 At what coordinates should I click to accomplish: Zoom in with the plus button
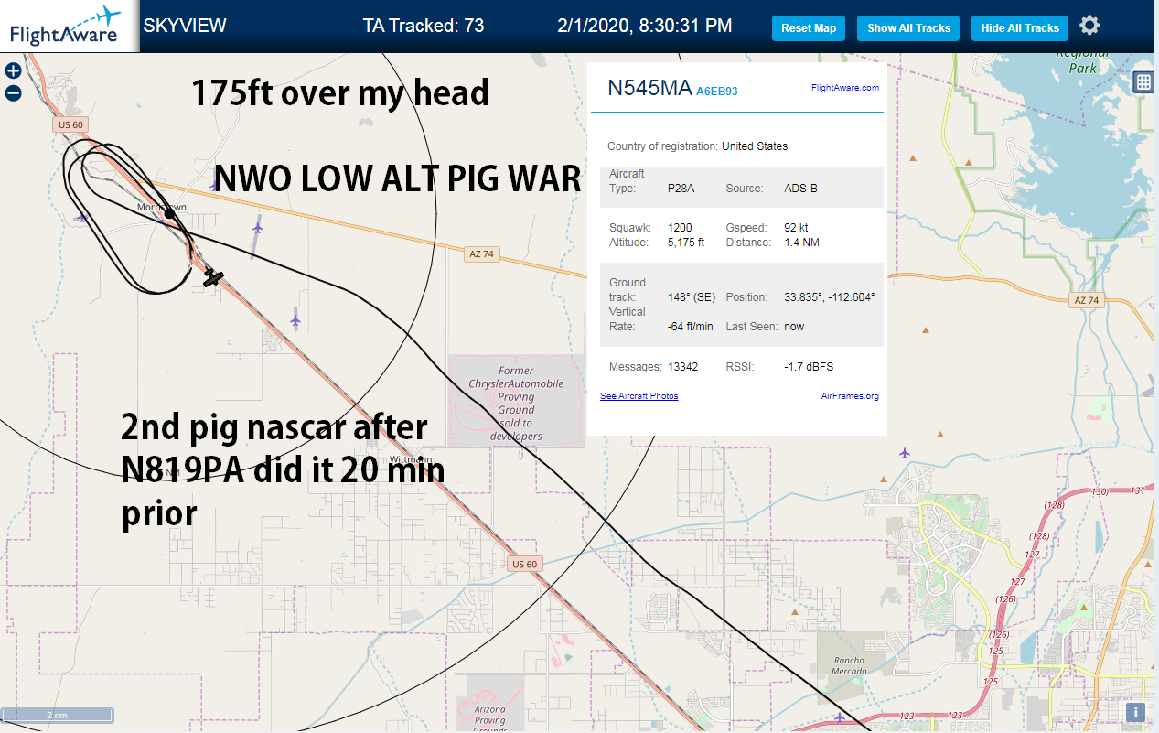coord(13,70)
